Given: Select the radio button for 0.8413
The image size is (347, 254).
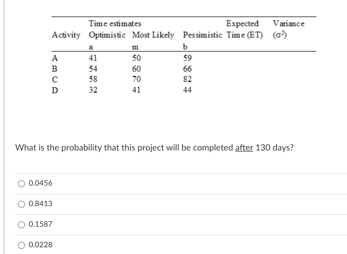Looking at the screenshot, I should (21, 204).
